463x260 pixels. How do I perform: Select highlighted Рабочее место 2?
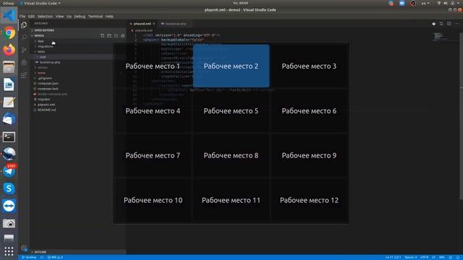(x=231, y=66)
